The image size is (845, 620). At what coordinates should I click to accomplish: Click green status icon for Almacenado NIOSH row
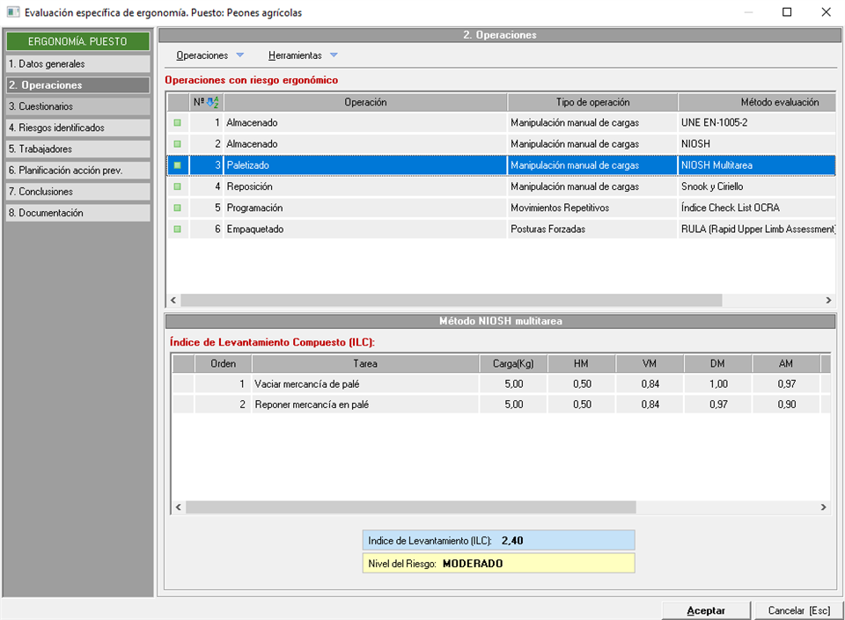pos(177,144)
